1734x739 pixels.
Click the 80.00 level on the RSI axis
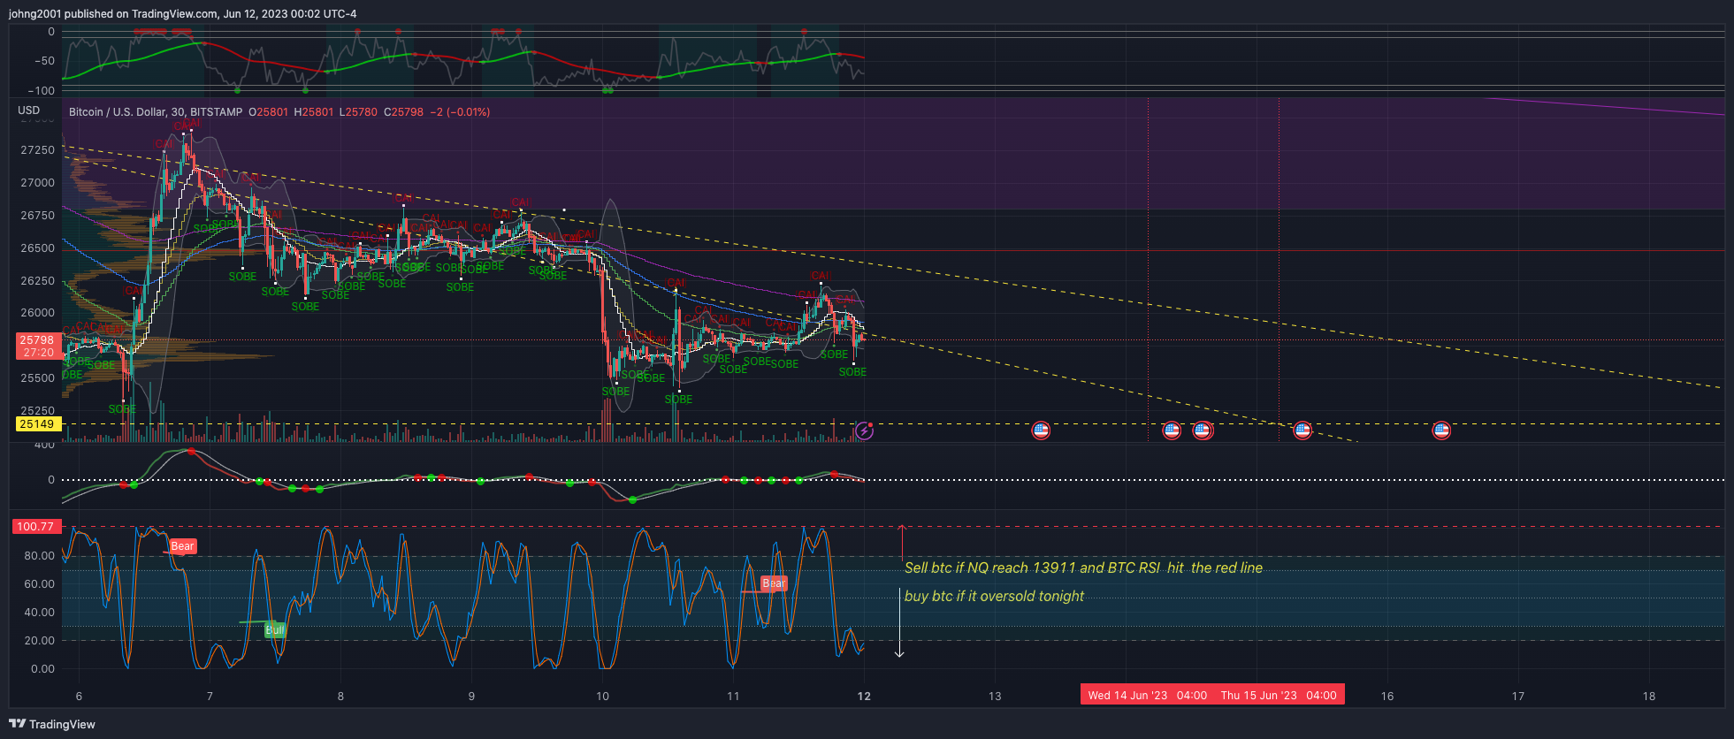coord(39,556)
